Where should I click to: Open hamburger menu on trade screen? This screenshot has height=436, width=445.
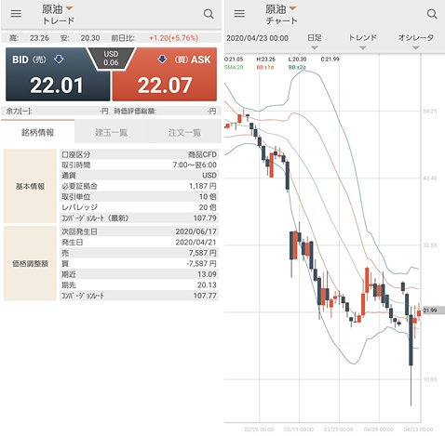click(16, 14)
